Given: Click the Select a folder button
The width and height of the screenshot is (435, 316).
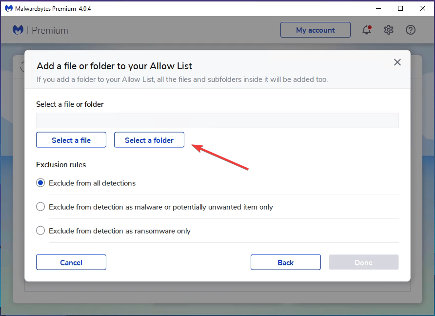Looking at the screenshot, I should tap(149, 140).
